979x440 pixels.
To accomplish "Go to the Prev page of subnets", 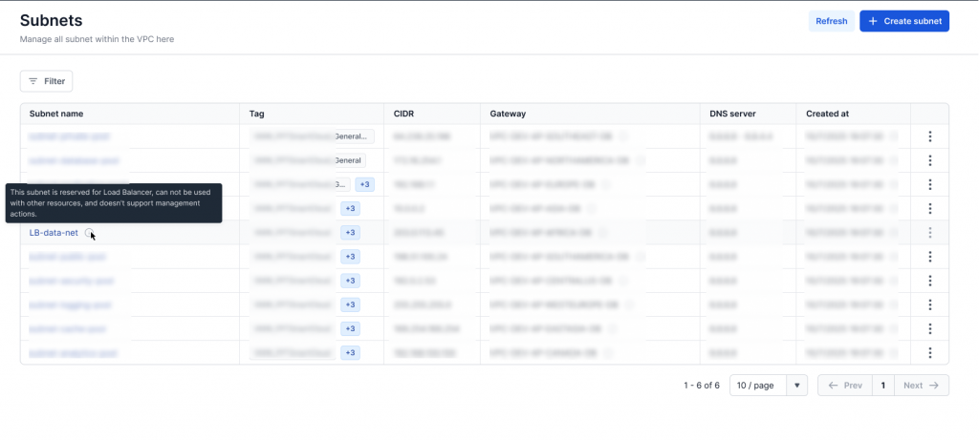I will pos(844,386).
